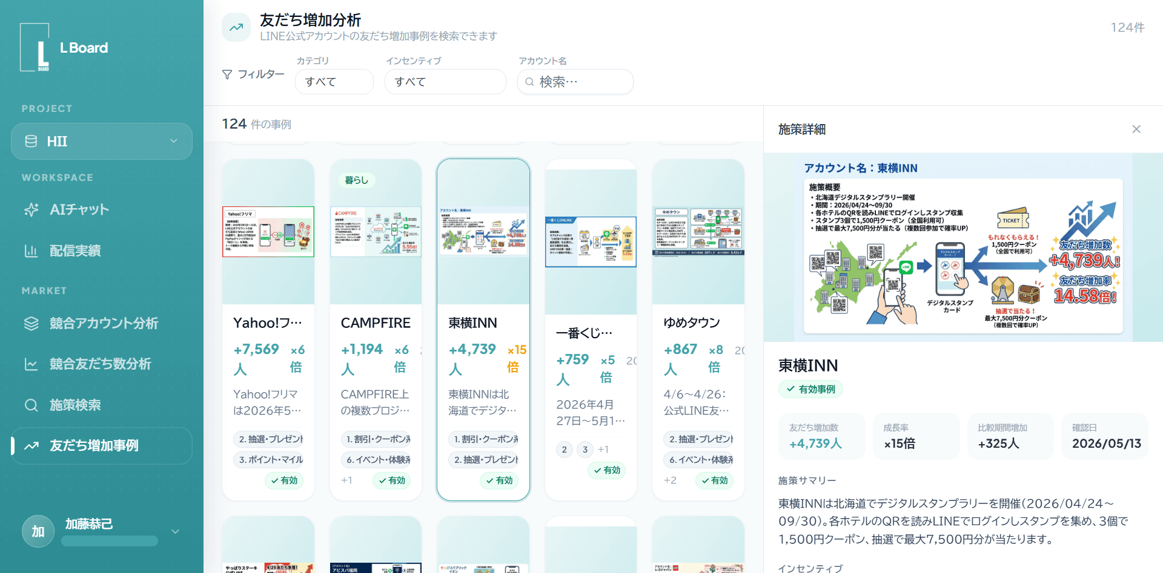Screen dimensions: 1163x573
Task: Click the user progress bar under 加藤恭己
Action: click(x=109, y=540)
